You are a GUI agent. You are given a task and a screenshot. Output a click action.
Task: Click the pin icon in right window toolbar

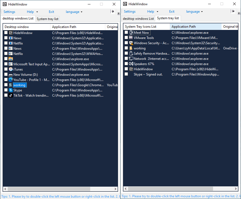coord(233,11)
